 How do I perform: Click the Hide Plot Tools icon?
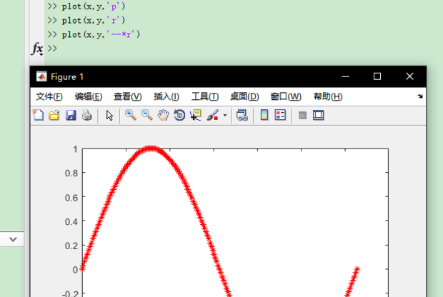[302, 115]
